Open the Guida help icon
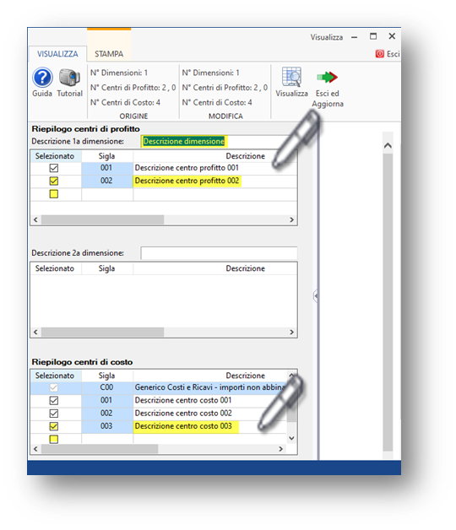456x530 pixels. pos(42,78)
